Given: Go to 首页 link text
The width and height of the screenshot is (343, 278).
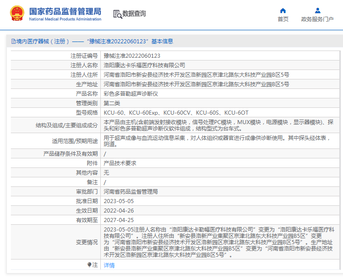Looking at the screenshot, I should tap(283, 19).
